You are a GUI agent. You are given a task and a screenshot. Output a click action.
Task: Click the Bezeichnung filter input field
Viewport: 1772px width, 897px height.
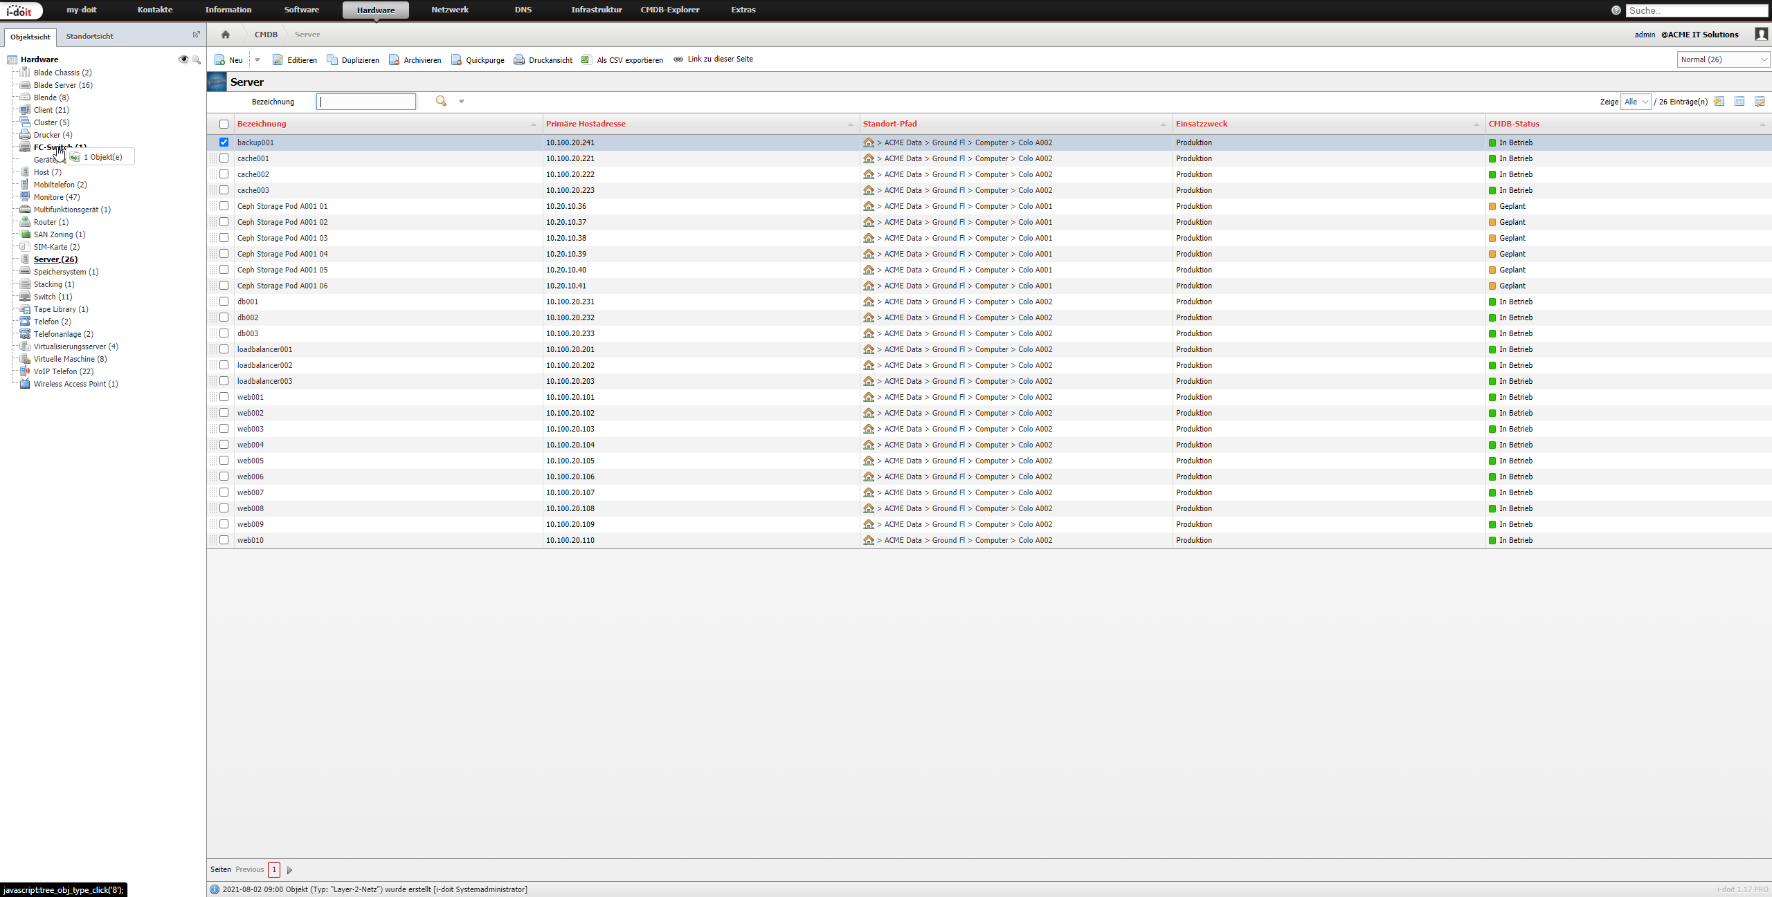pos(366,102)
